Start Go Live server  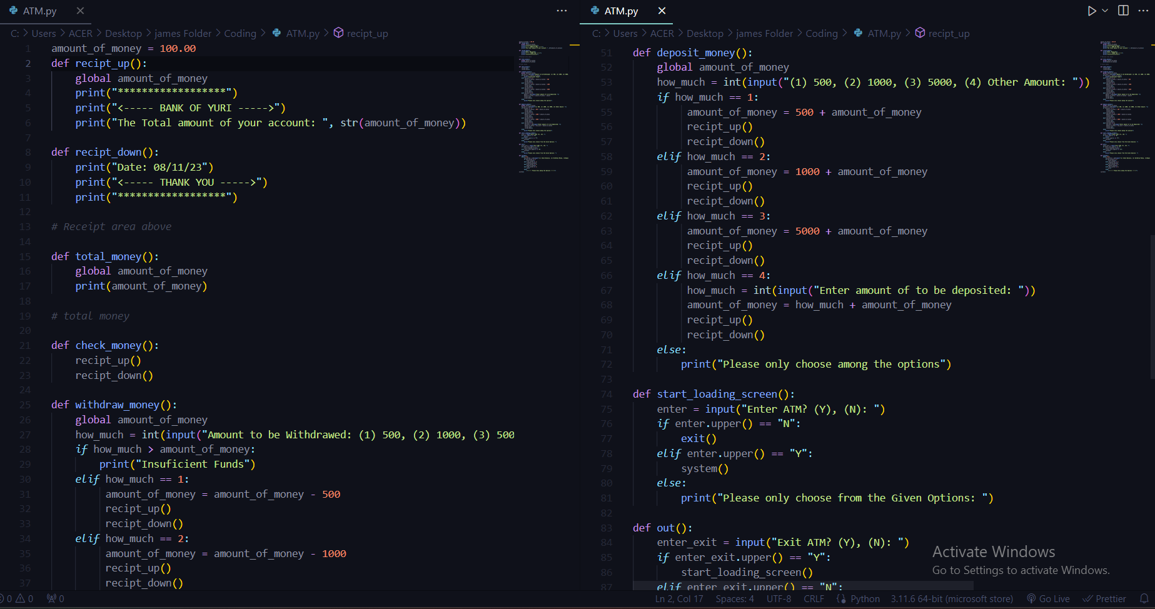(1049, 599)
